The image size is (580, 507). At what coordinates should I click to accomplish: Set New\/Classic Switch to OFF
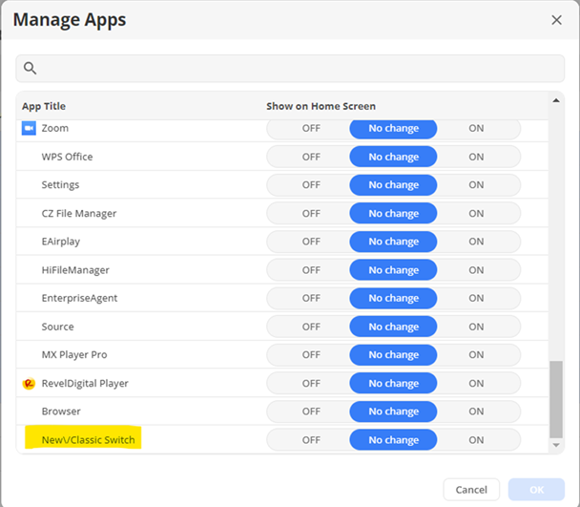click(311, 440)
